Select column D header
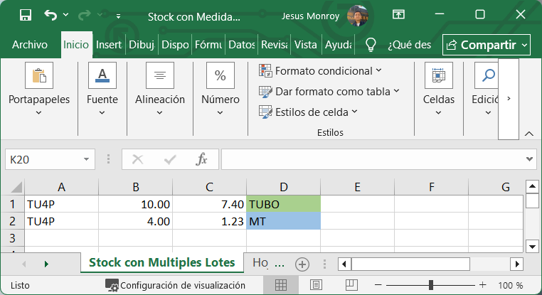This screenshot has width=542, height=295. pyautogui.click(x=283, y=187)
